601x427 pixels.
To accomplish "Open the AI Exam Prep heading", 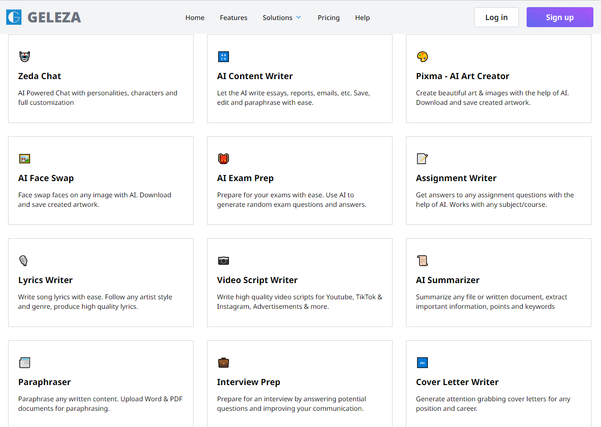I will (245, 178).
